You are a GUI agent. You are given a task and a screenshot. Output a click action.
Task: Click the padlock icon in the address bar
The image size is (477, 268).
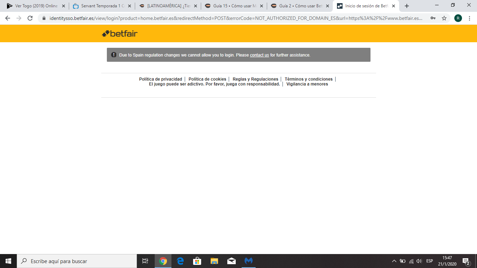(x=44, y=18)
